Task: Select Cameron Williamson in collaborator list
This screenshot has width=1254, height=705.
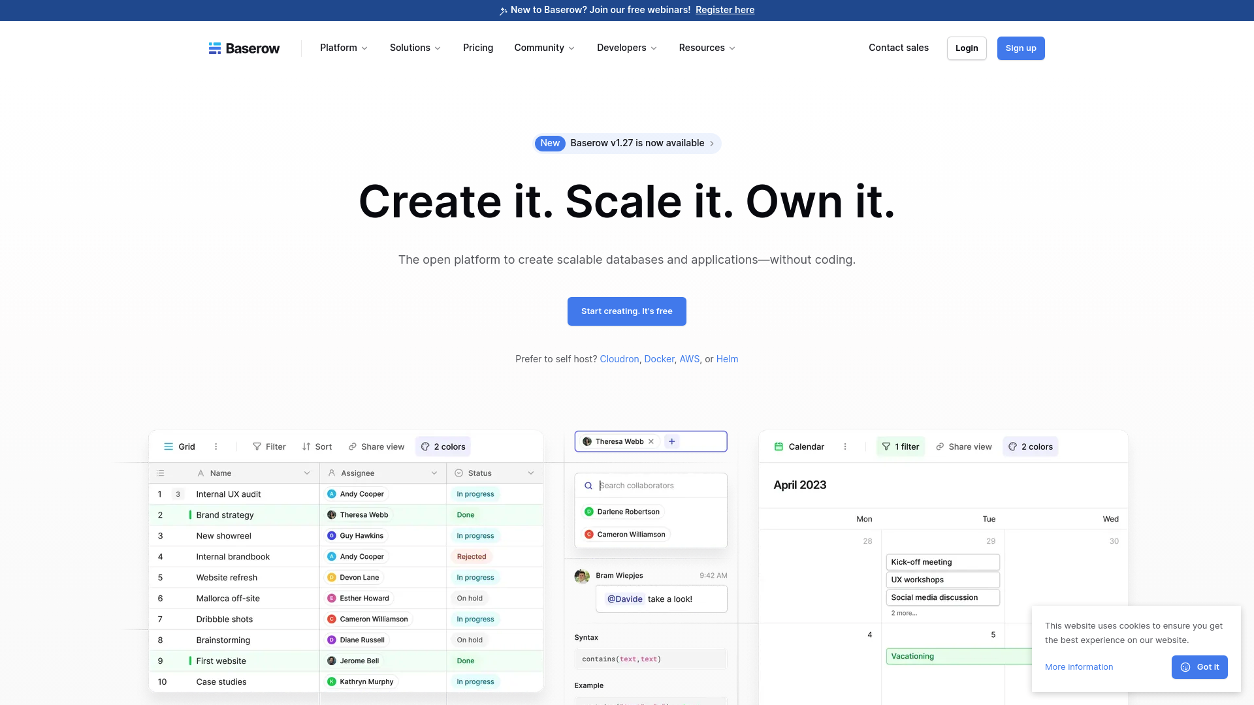Action: [625, 535]
